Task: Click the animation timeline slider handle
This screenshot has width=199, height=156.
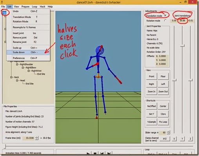Action: click(x=5, y=146)
